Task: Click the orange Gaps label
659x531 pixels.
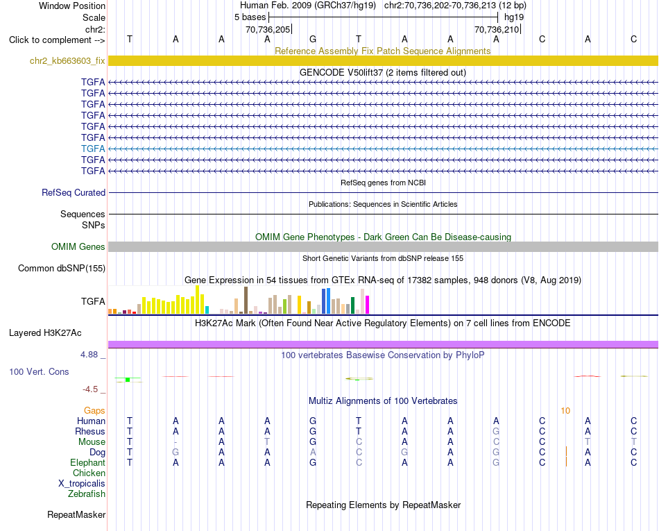Action: 94,411
